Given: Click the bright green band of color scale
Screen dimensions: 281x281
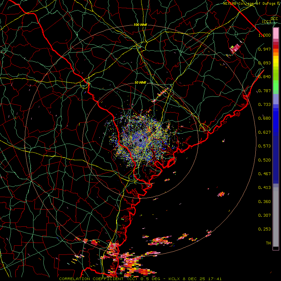Looking at the screenshot, I should click(276, 85).
